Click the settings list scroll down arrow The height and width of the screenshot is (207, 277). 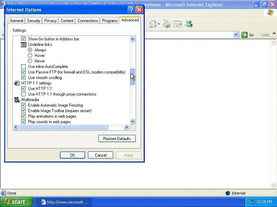point(133,121)
